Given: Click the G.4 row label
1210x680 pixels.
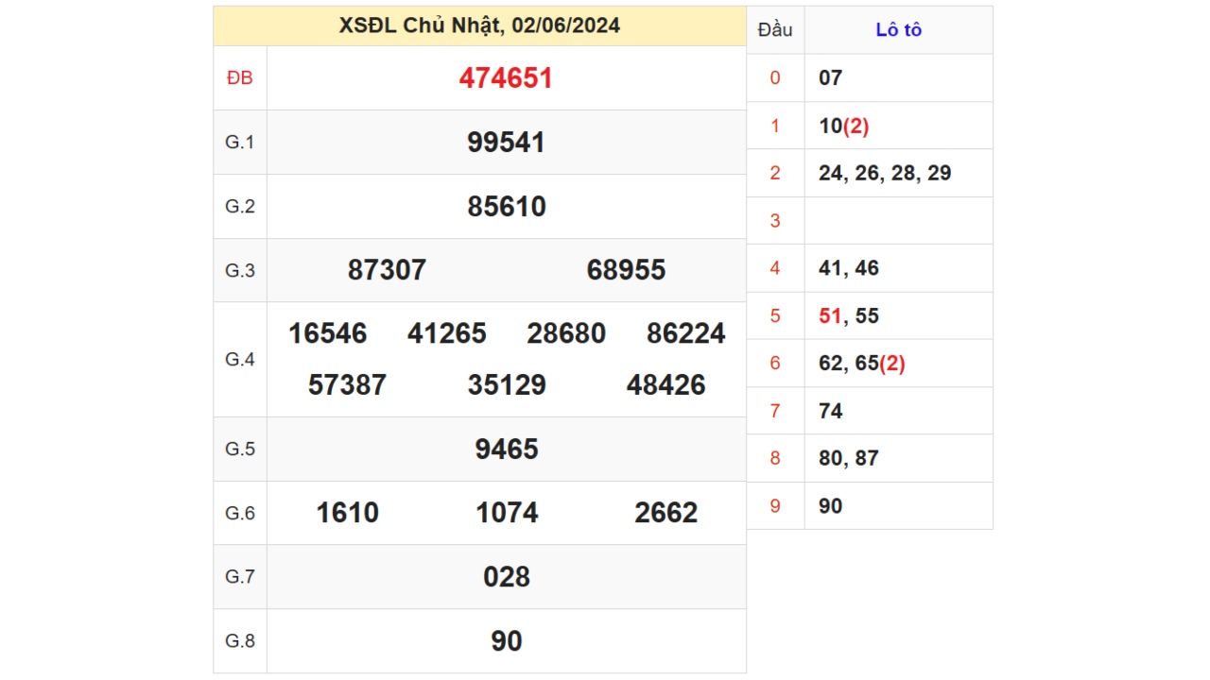Looking at the screenshot, I should point(240,360).
